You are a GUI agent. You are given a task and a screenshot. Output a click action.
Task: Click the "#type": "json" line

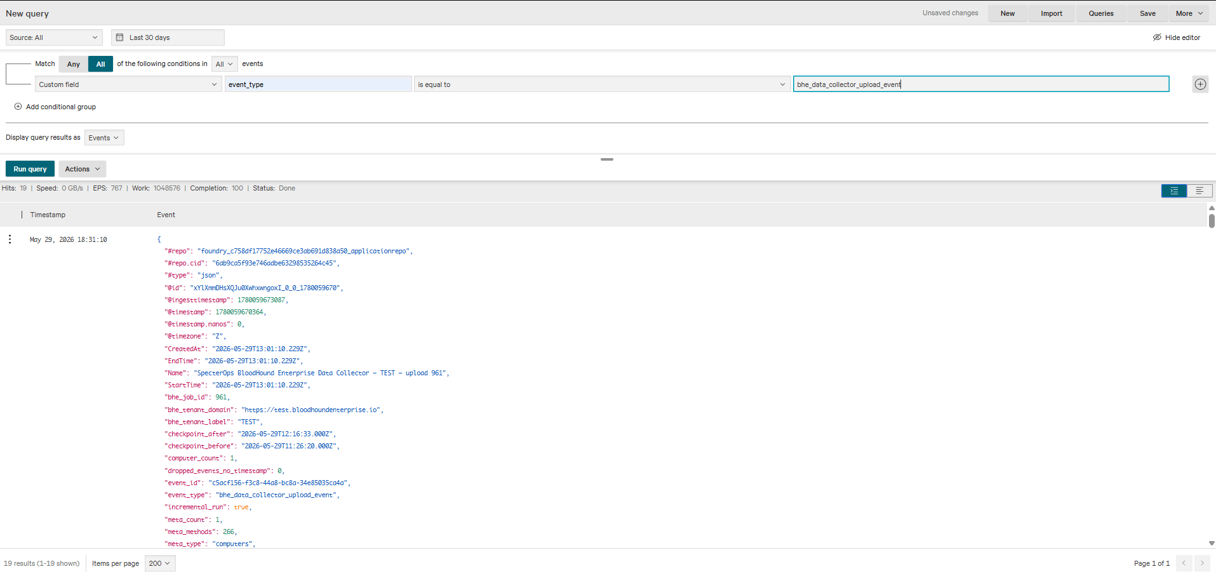193,275
